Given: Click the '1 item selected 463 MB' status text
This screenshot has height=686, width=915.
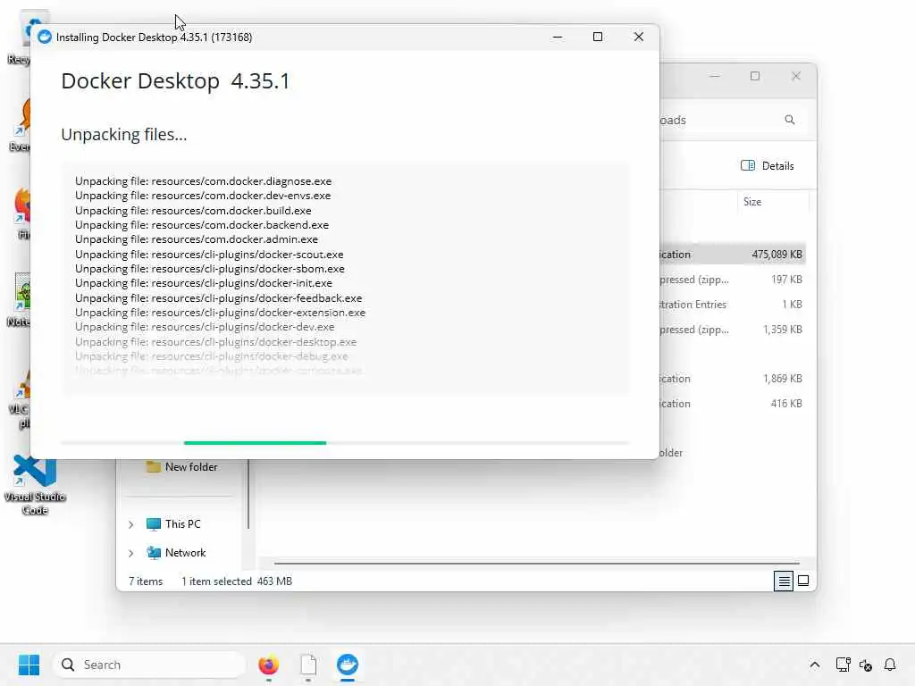Looking at the screenshot, I should tap(236, 581).
